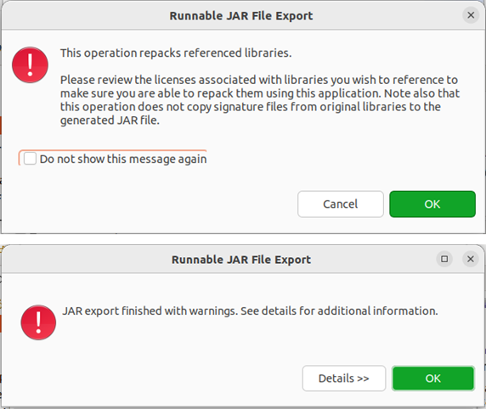Click the 'This operation repacks referenced libraries.' text

(176, 53)
